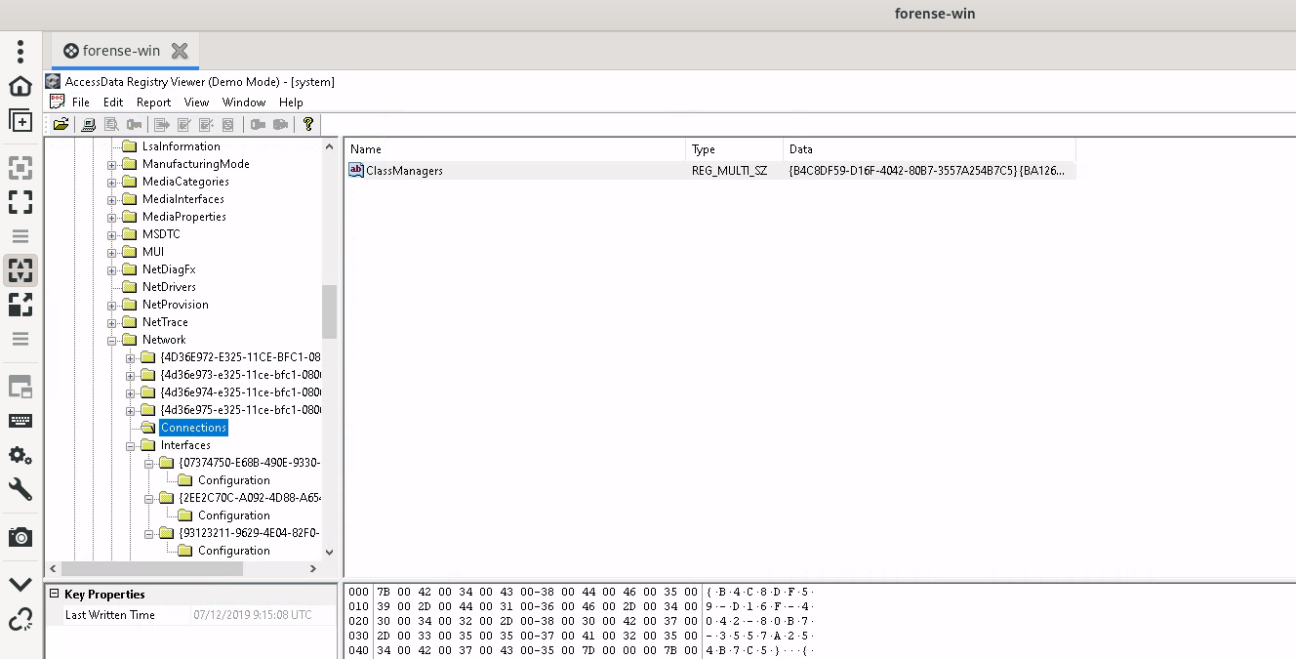Click the camera screenshot icon in sidebar
Viewport: 1296px width, 659px height.
coord(20,537)
